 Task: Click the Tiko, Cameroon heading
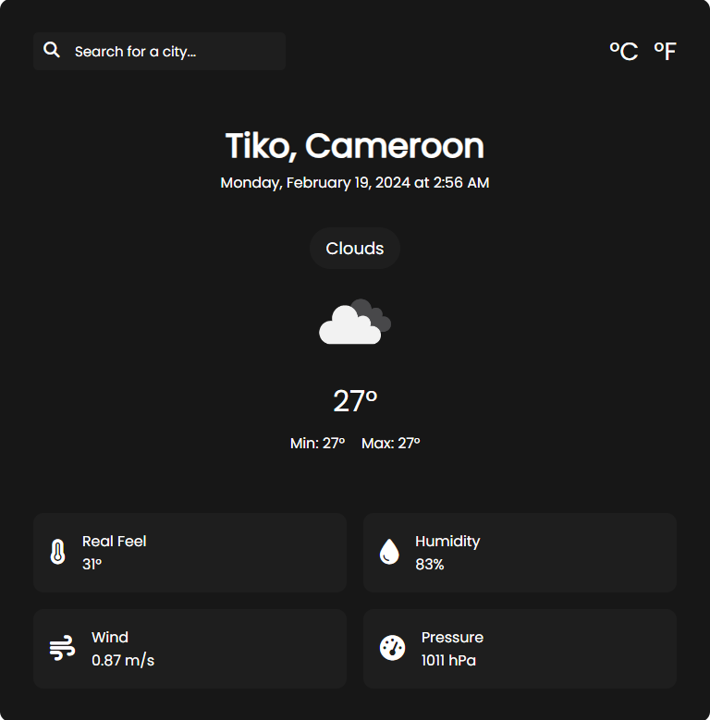point(355,146)
